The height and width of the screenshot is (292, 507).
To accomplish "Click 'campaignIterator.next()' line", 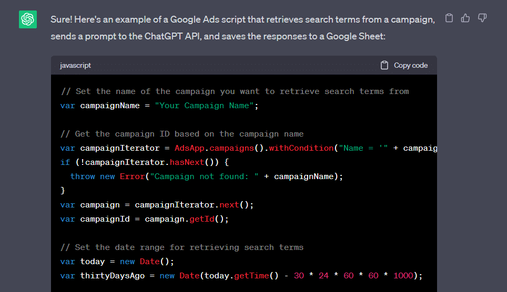I will pos(157,205).
